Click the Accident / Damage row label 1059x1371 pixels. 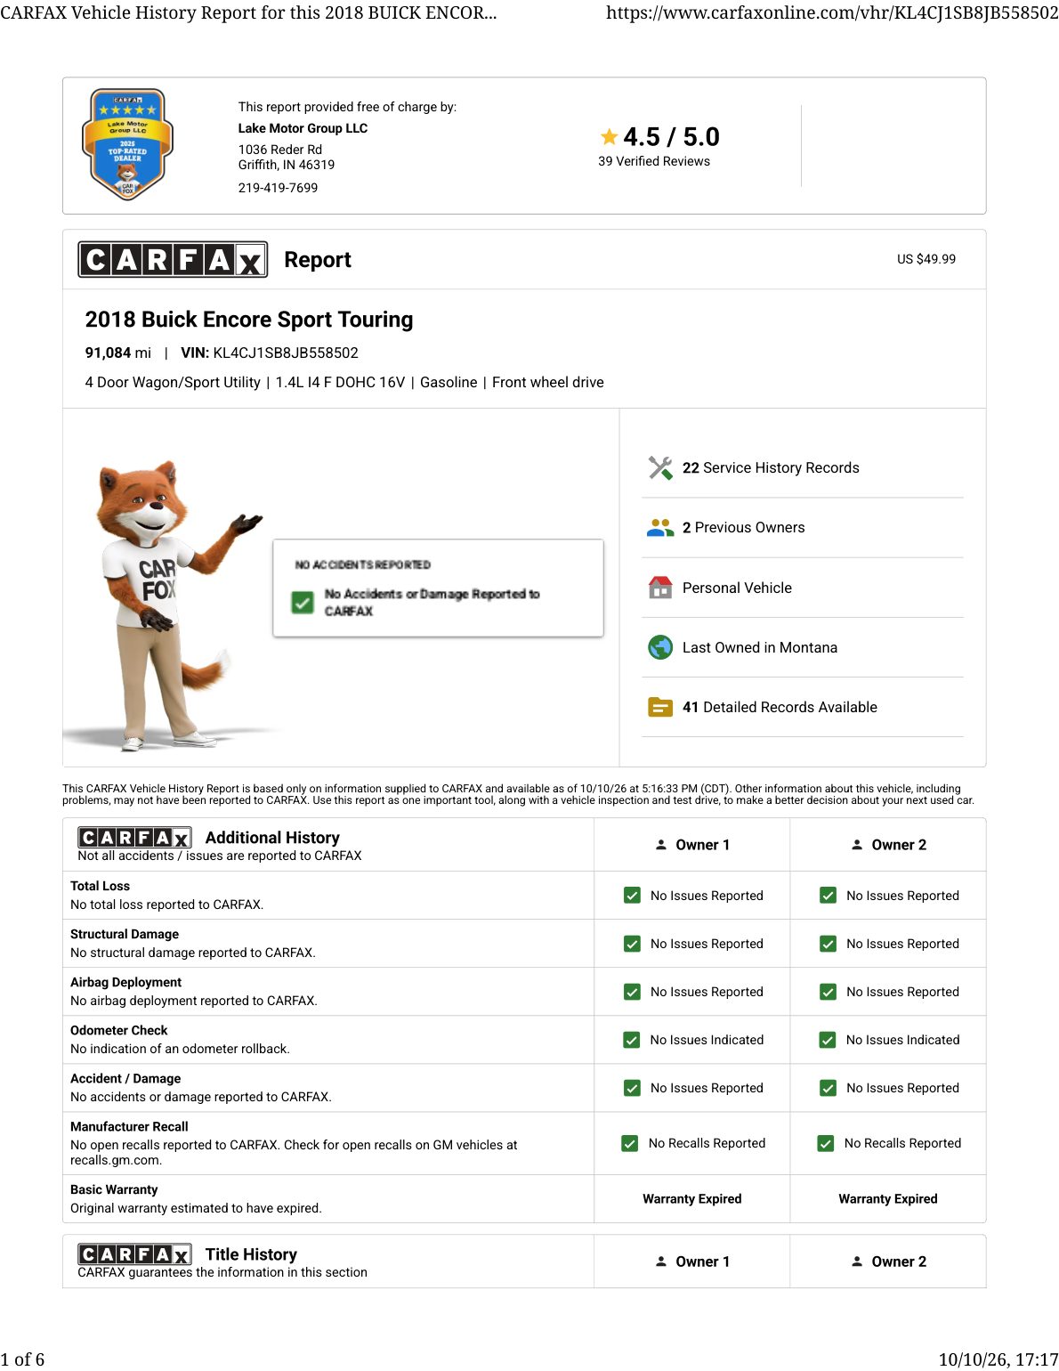pyautogui.click(x=125, y=1079)
